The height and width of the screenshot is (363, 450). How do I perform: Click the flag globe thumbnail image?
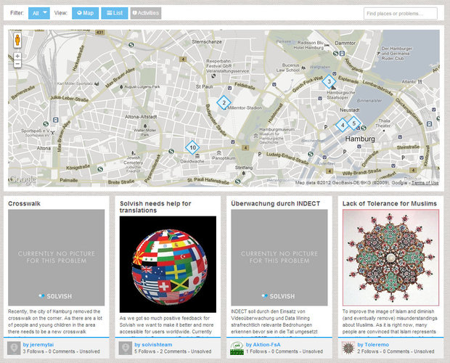168,261
